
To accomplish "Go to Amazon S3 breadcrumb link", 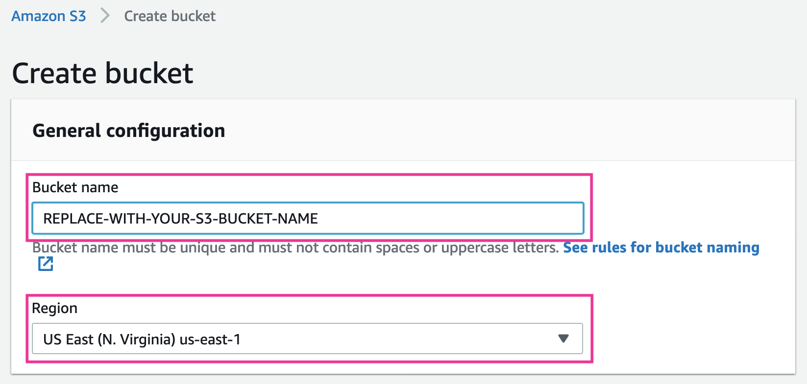I will (x=49, y=16).
